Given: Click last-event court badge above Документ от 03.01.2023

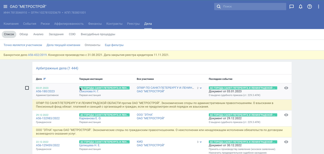Looking at the screenshot, I should pyautogui.click(x=243, y=88).
